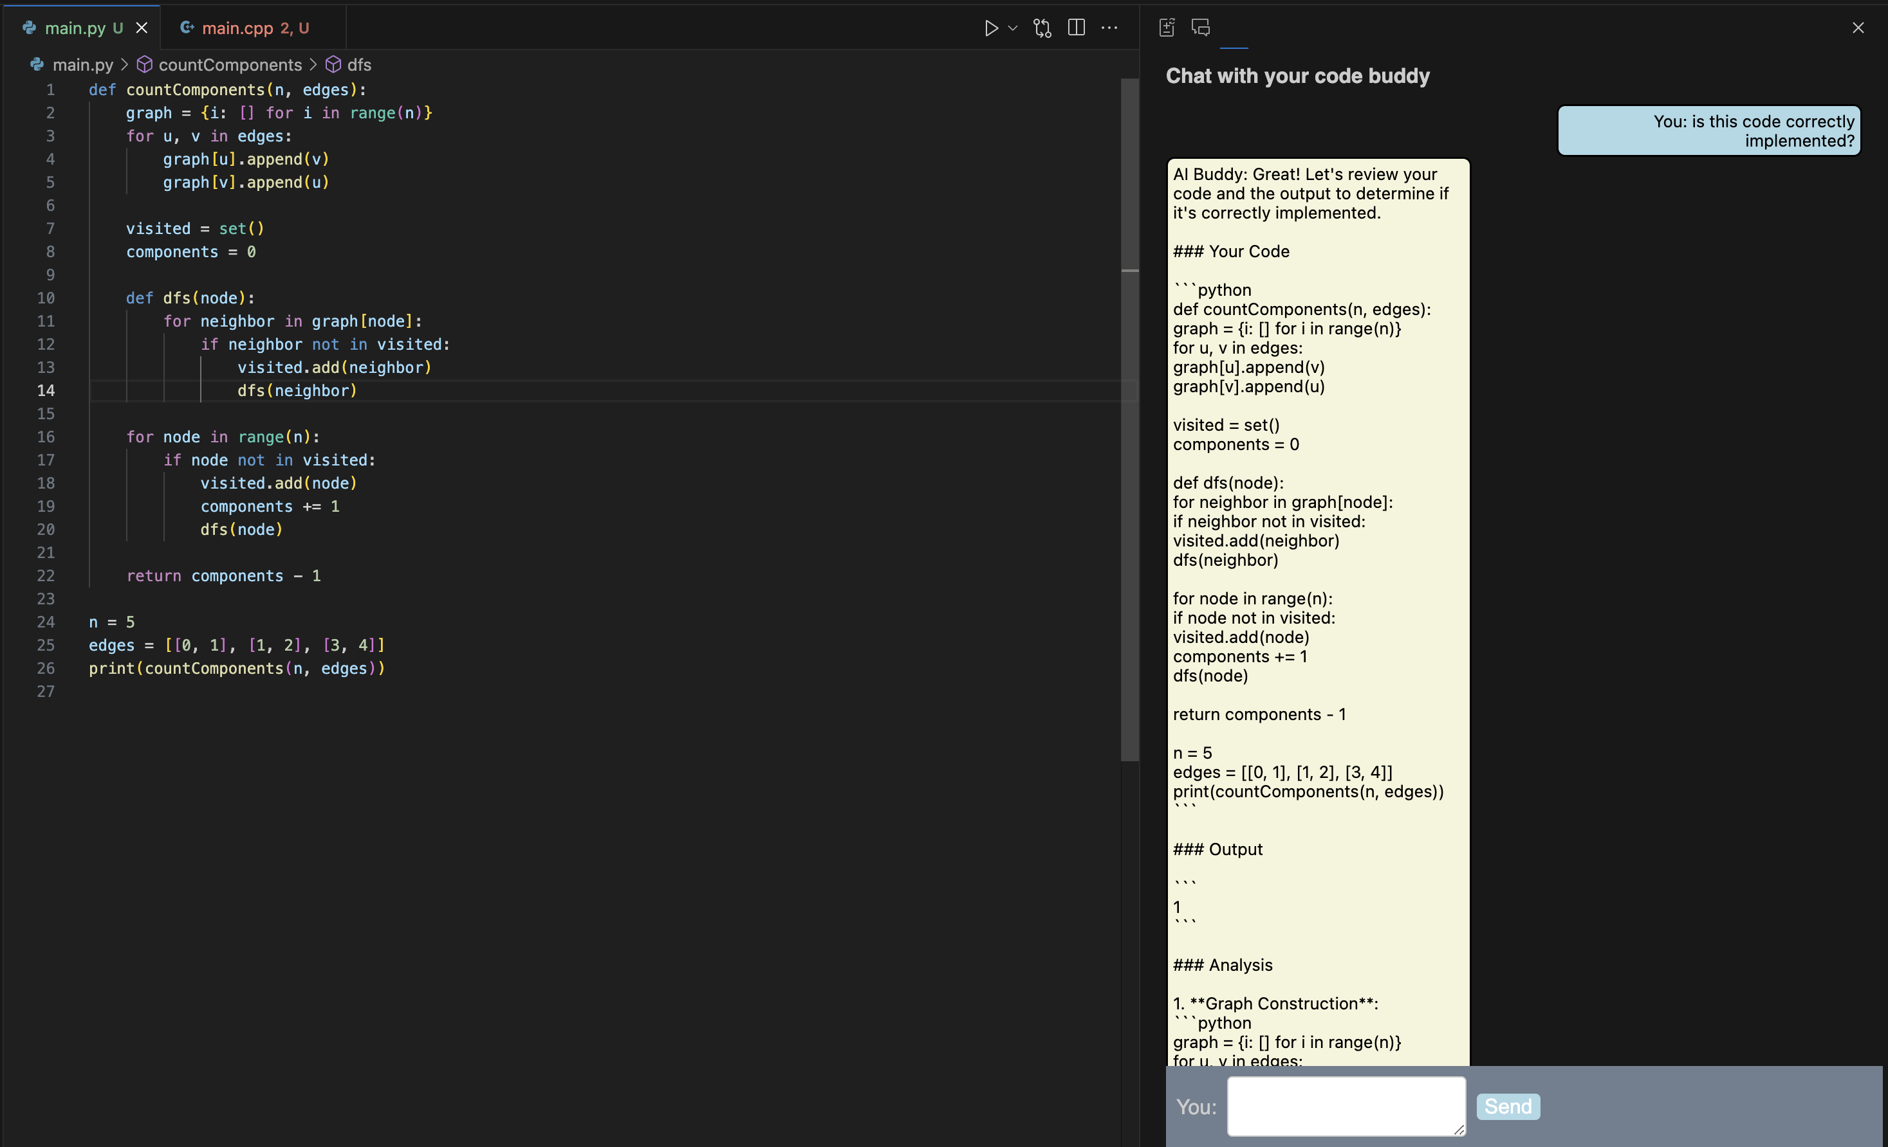Open the run options dropdown arrow
The width and height of the screenshot is (1888, 1147).
1013,28
